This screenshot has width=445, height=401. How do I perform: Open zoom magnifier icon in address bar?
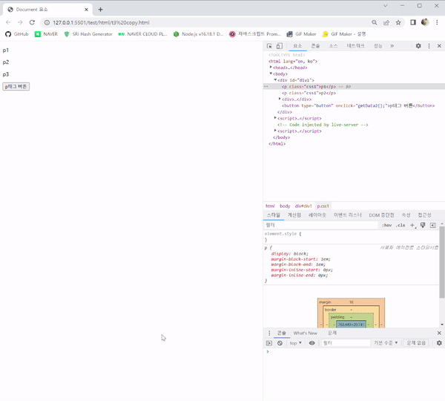[x=375, y=22]
